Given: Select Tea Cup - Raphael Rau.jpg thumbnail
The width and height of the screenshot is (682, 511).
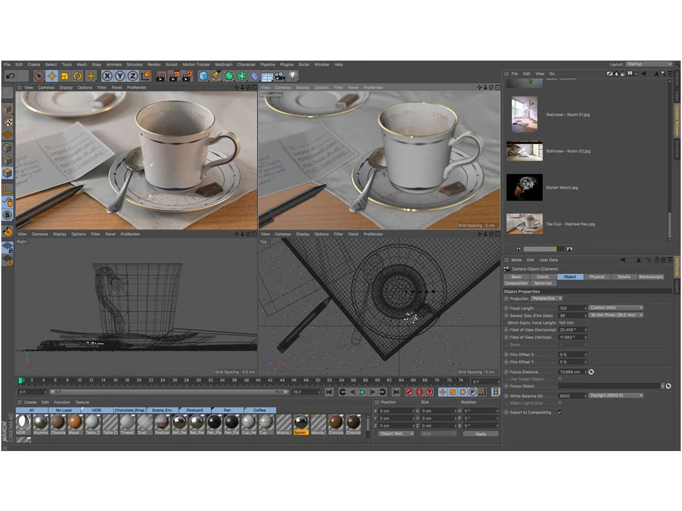Looking at the screenshot, I should click(x=524, y=224).
